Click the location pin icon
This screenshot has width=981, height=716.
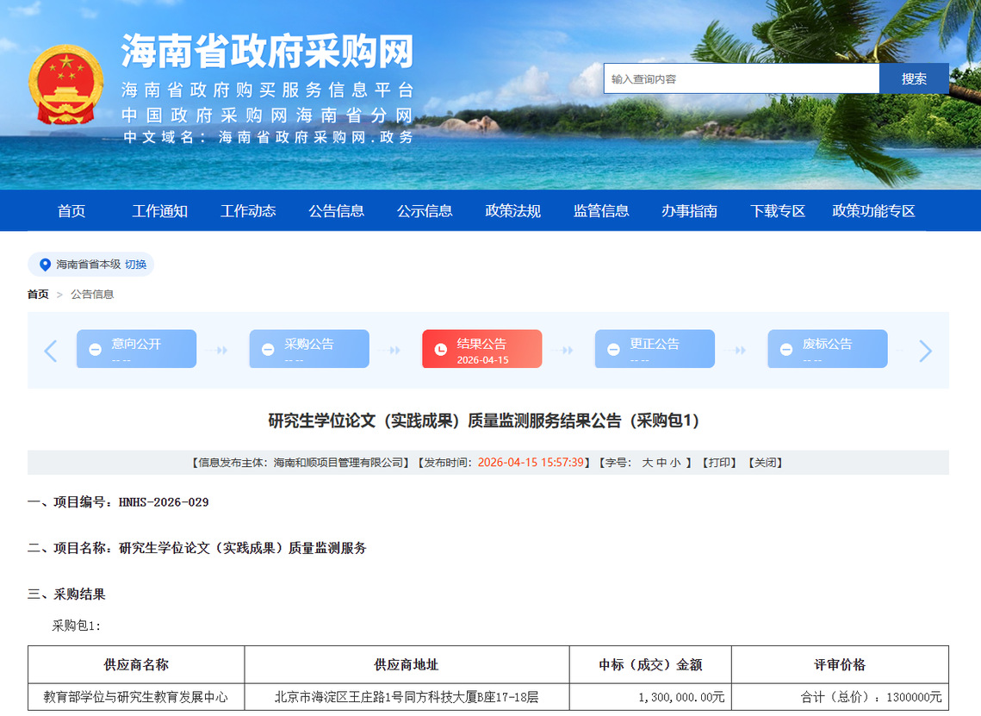pos(45,265)
